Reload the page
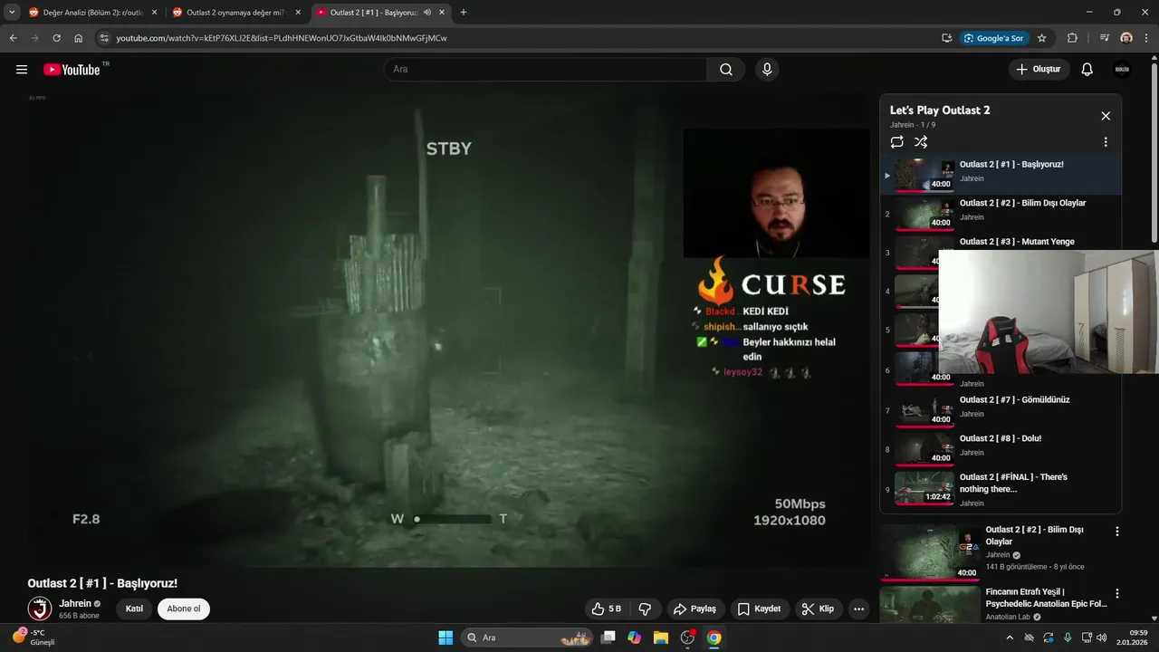This screenshot has height=652, width=1159. [57, 38]
